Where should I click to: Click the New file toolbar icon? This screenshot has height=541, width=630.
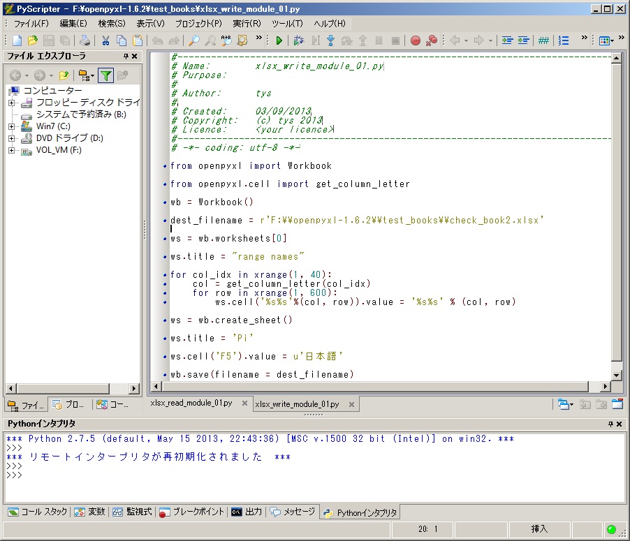pos(17,40)
